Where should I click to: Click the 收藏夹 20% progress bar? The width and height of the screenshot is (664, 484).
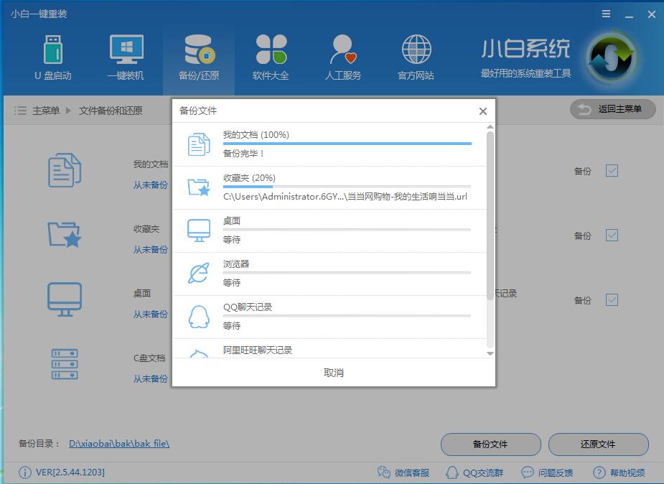pos(348,187)
